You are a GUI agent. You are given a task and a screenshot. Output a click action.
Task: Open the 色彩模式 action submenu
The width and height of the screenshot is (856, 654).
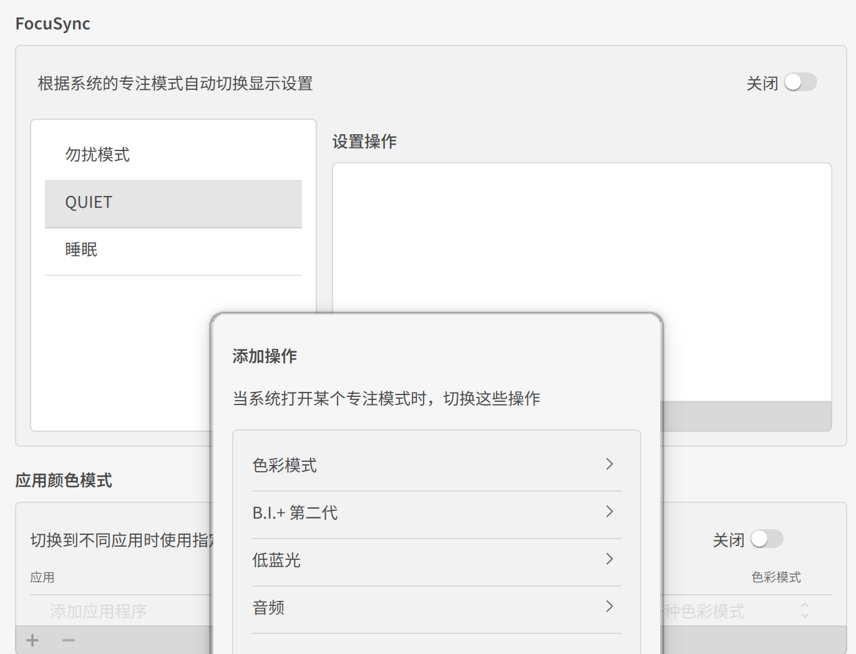437,466
